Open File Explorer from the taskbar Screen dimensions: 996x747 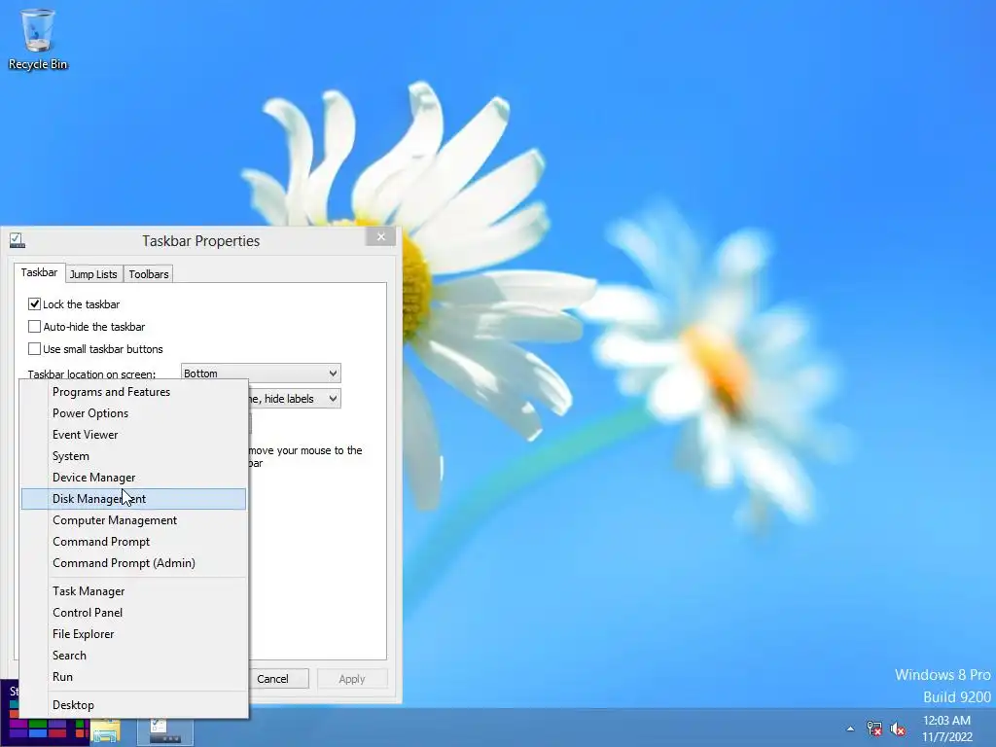coord(105,730)
